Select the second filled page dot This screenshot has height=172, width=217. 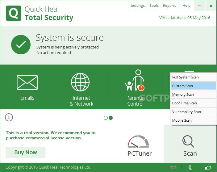[111, 118]
